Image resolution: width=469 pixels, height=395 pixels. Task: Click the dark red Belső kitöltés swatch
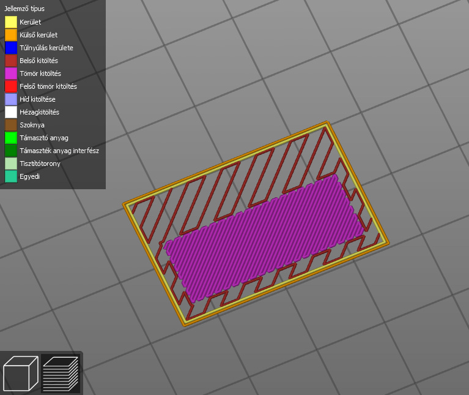[x=11, y=61]
